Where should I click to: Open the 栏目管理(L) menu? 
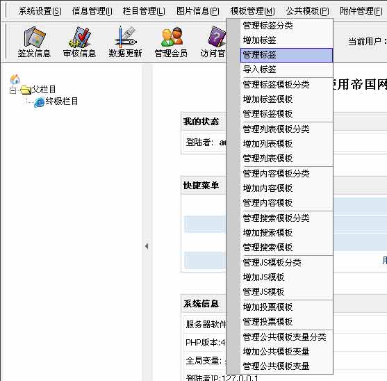(x=144, y=11)
